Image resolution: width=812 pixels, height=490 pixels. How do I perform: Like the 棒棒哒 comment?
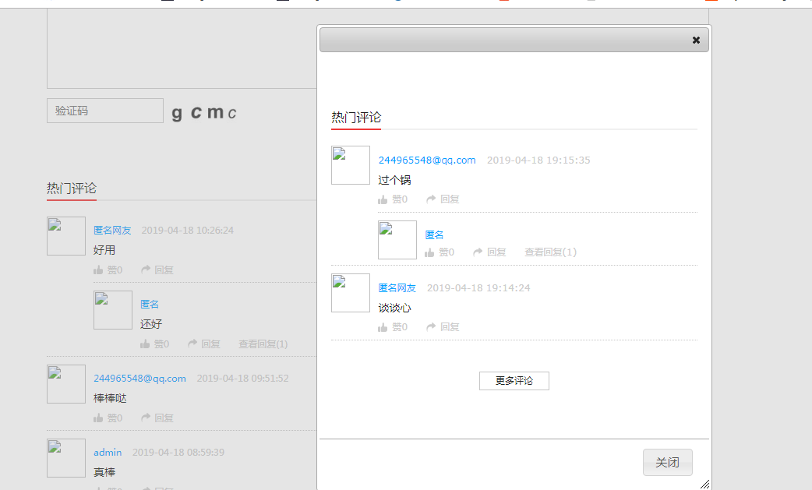tap(108, 418)
